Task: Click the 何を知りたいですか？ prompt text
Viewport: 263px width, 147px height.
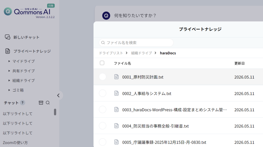Action: [x=135, y=16]
